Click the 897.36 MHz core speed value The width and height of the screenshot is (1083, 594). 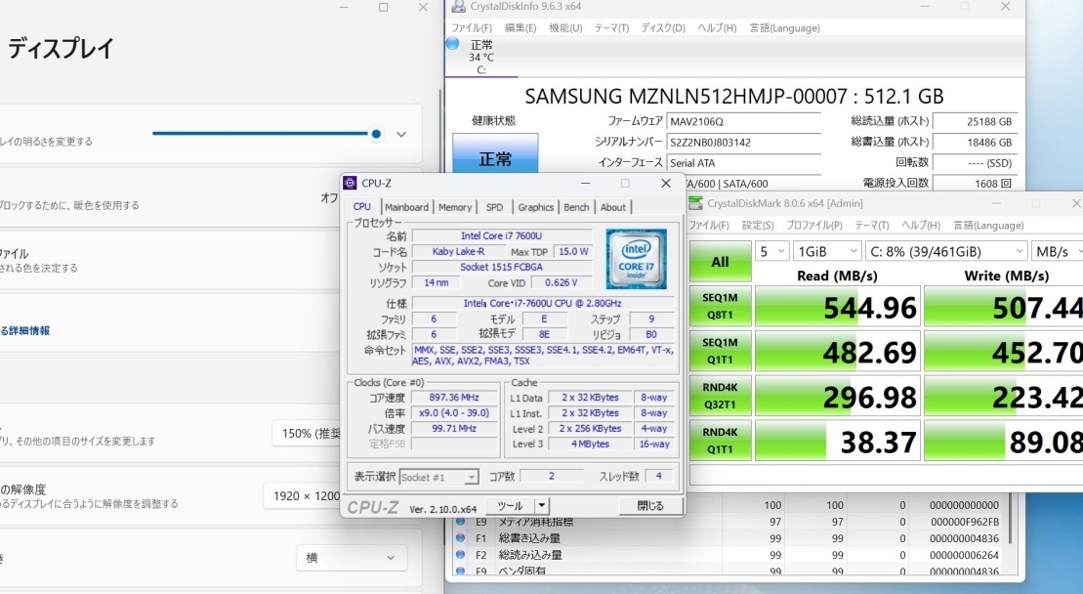point(454,398)
